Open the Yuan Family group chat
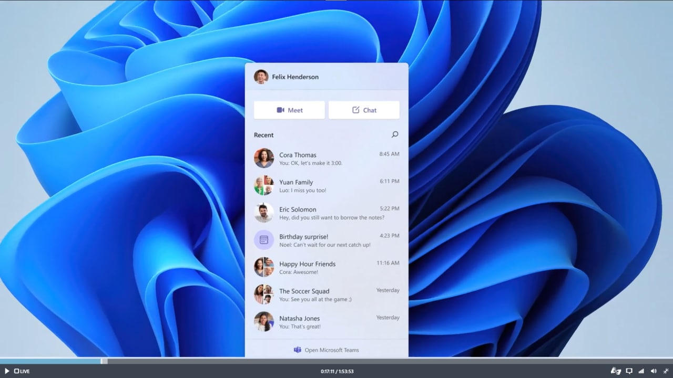This screenshot has height=378, width=673. [327, 186]
